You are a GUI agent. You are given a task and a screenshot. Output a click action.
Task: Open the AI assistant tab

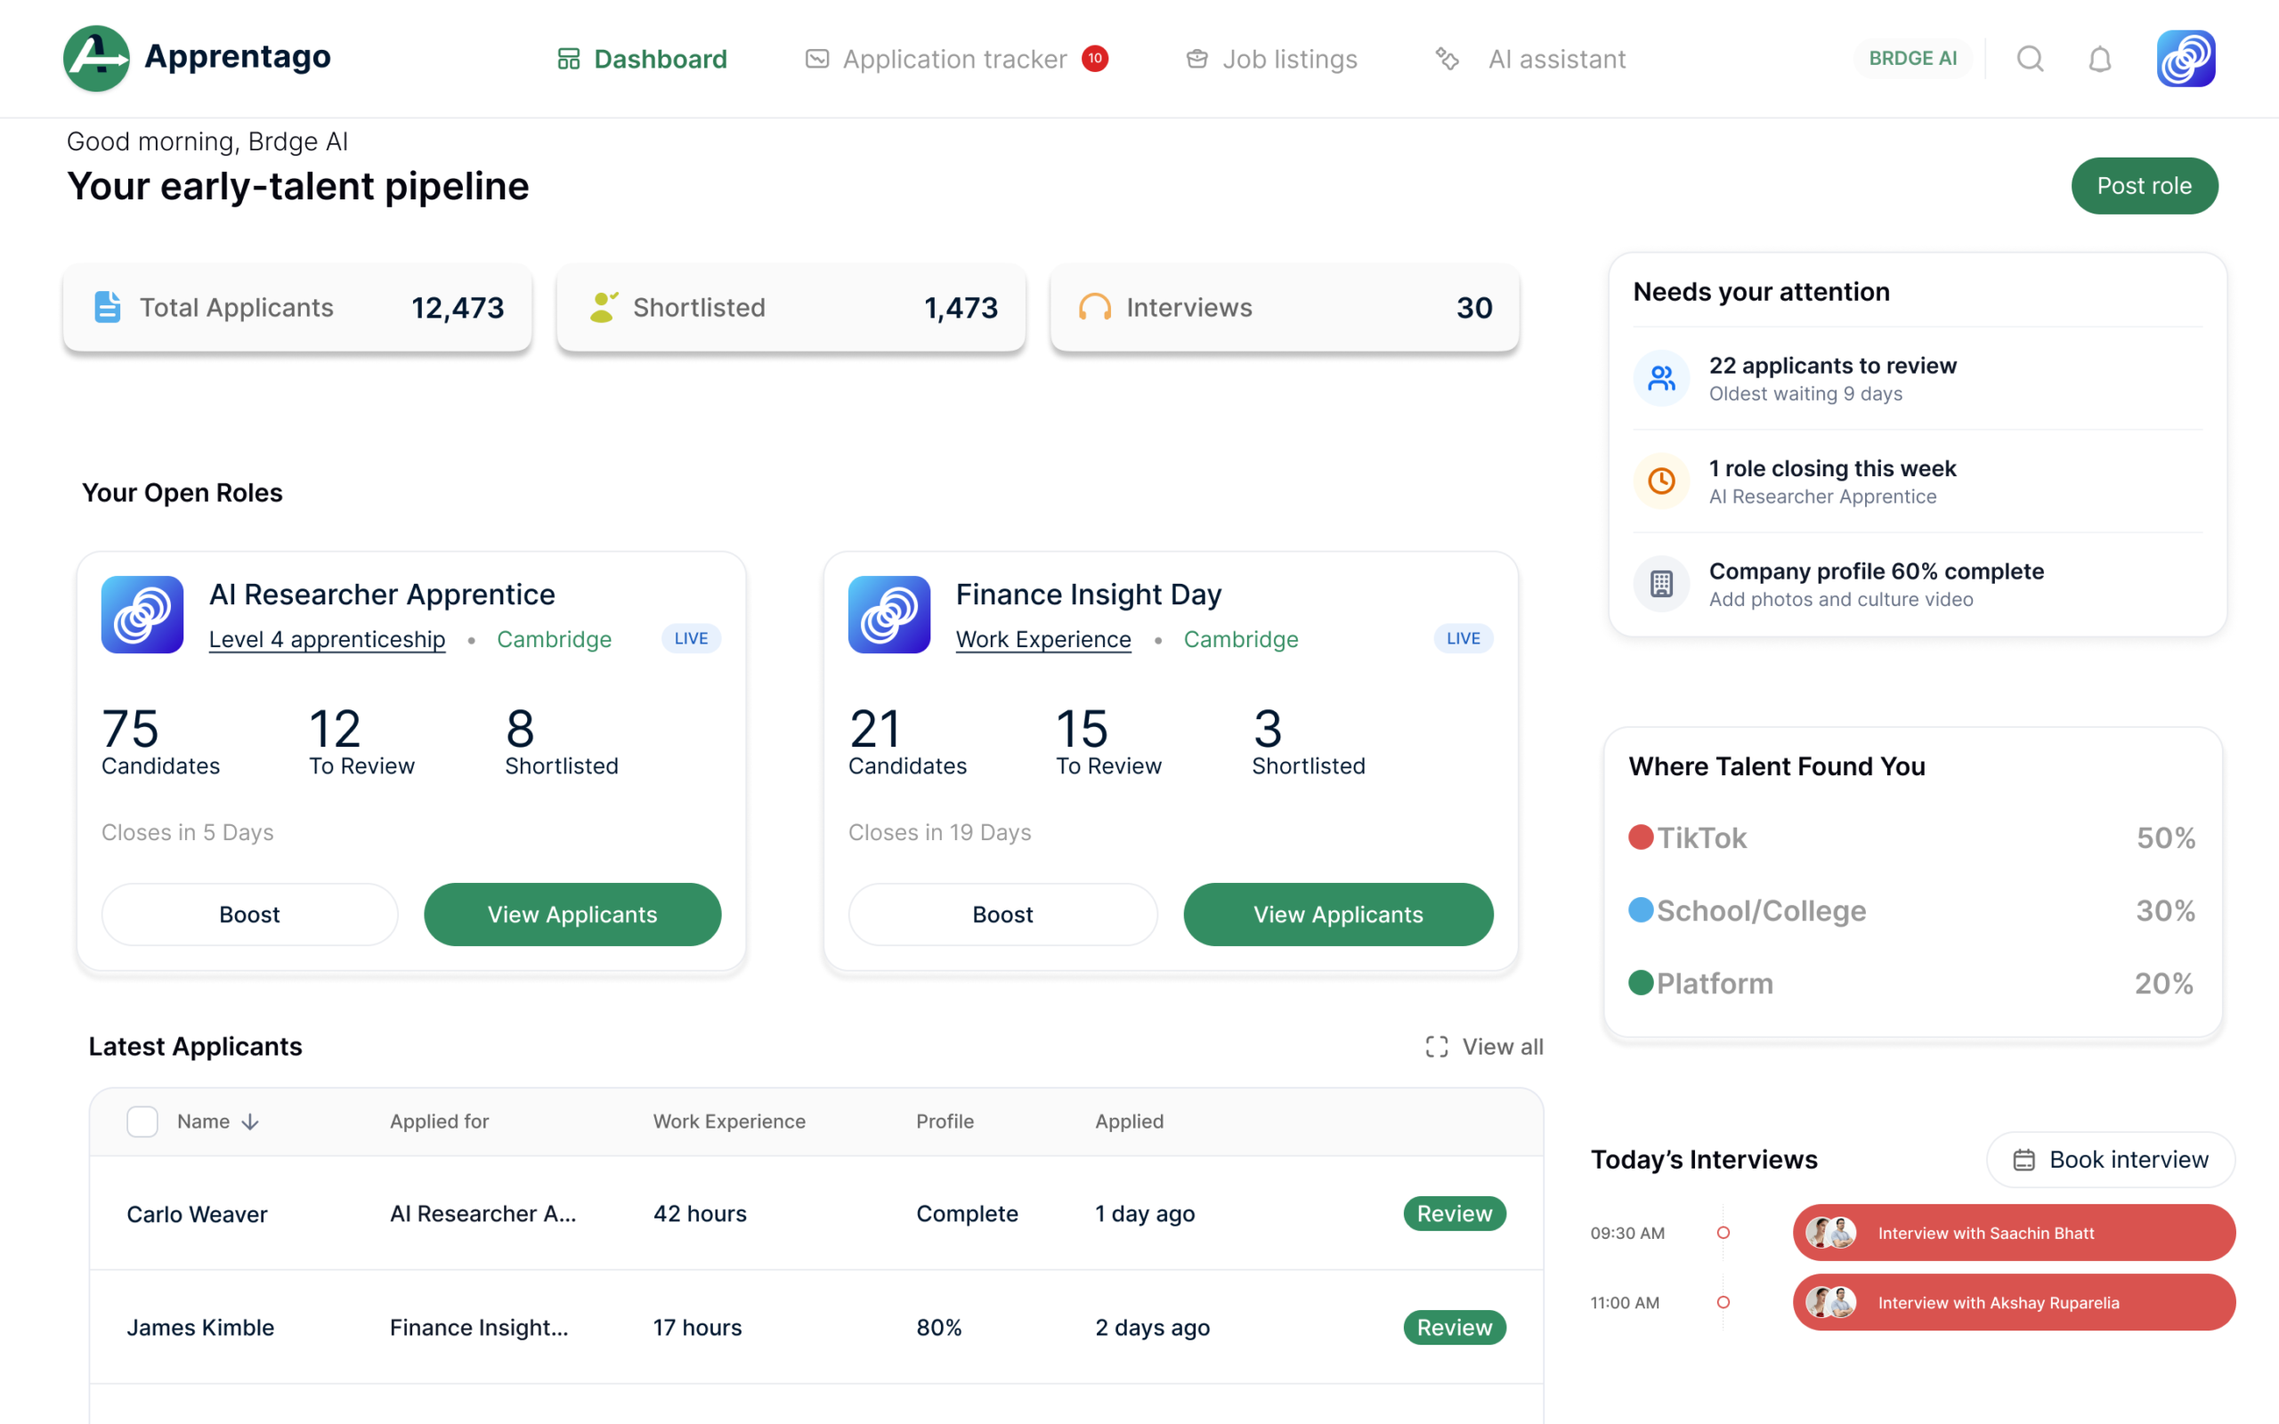[1529, 60]
